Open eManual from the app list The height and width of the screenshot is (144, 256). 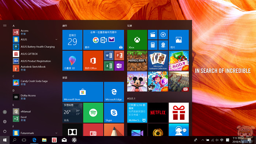click(x=35, y=111)
